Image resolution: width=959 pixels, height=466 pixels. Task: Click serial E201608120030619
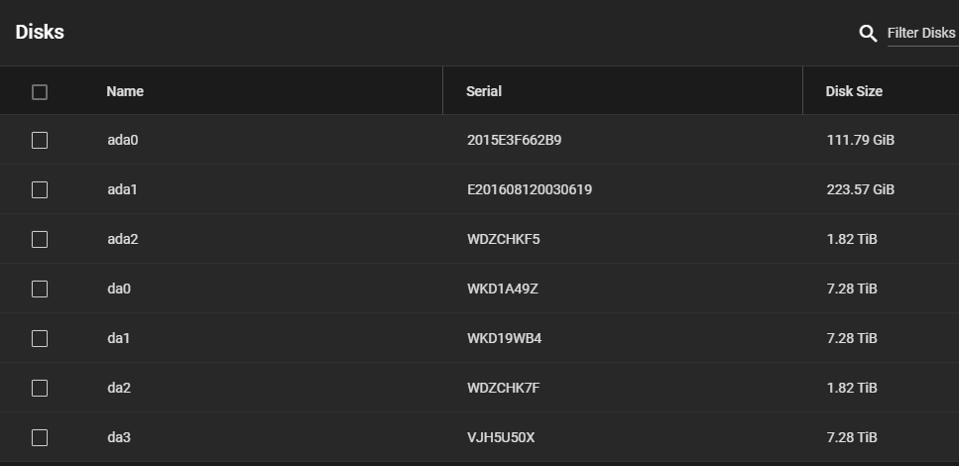530,189
